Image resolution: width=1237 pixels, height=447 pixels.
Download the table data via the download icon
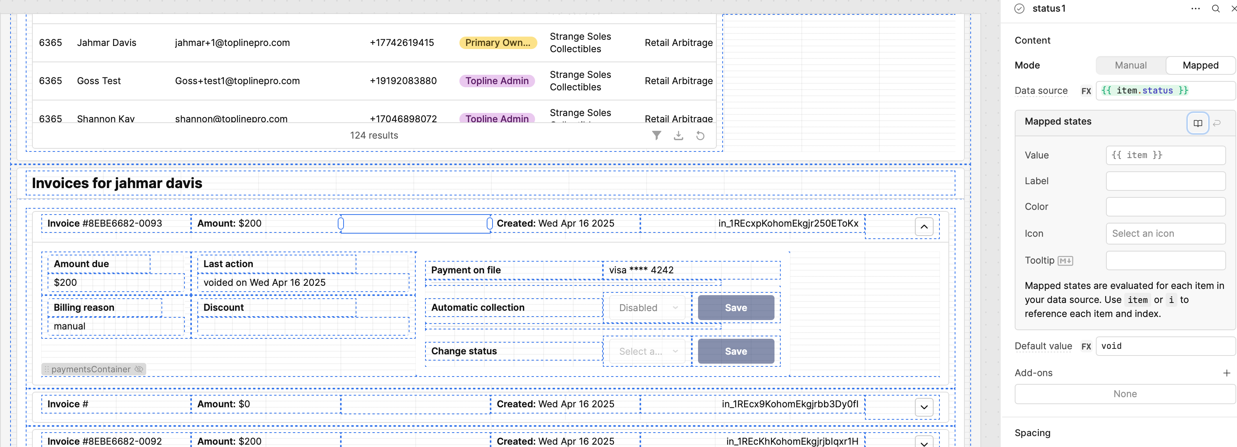pos(678,136)
